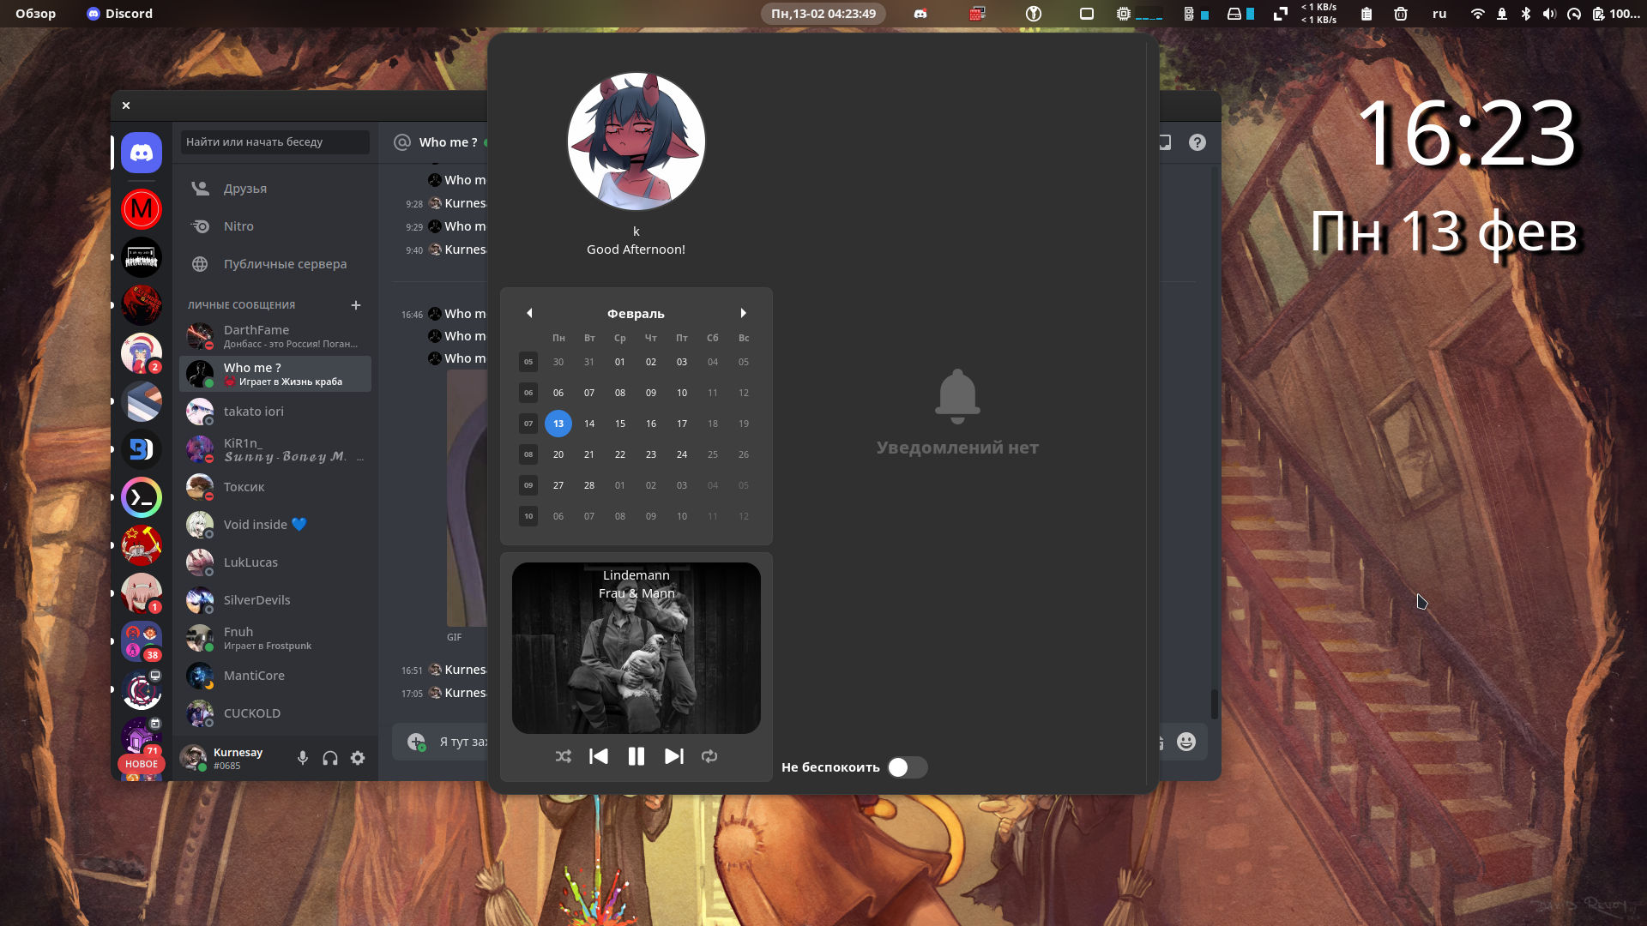
Task: Open Discord tray icon in top bar
Action: pos(920,14)
